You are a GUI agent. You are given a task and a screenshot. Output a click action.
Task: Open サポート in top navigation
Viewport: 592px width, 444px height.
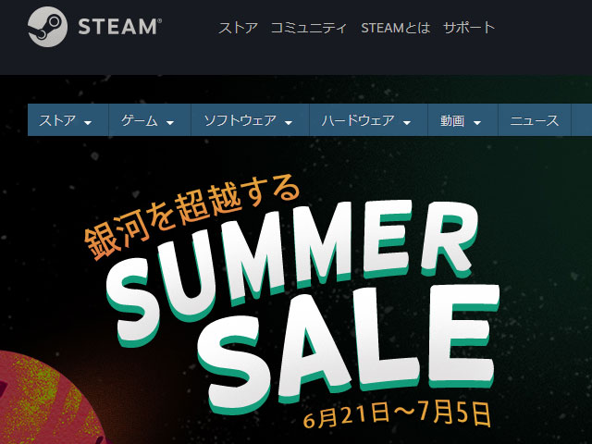point(469,28)
